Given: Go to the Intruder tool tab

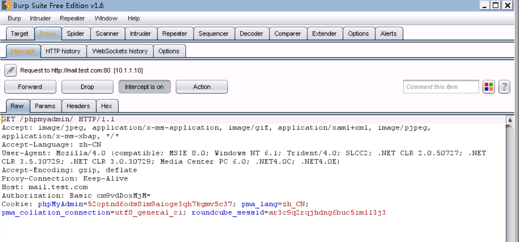Looking at the screenshot, I should click(x=140, y=34).
